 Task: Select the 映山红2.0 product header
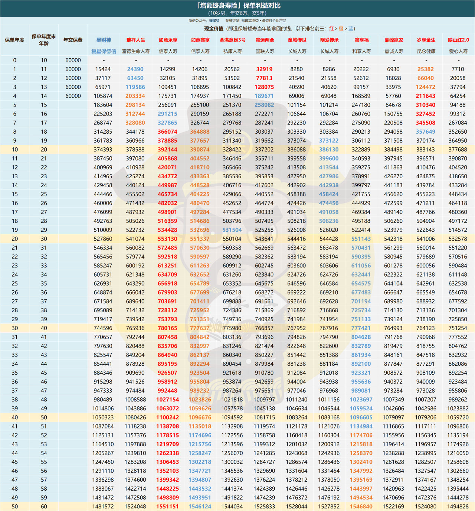tap(458, 40)
